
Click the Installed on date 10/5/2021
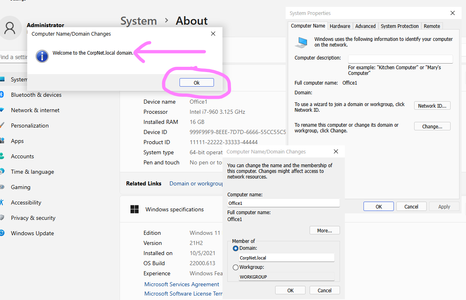(x=202, y=253)
